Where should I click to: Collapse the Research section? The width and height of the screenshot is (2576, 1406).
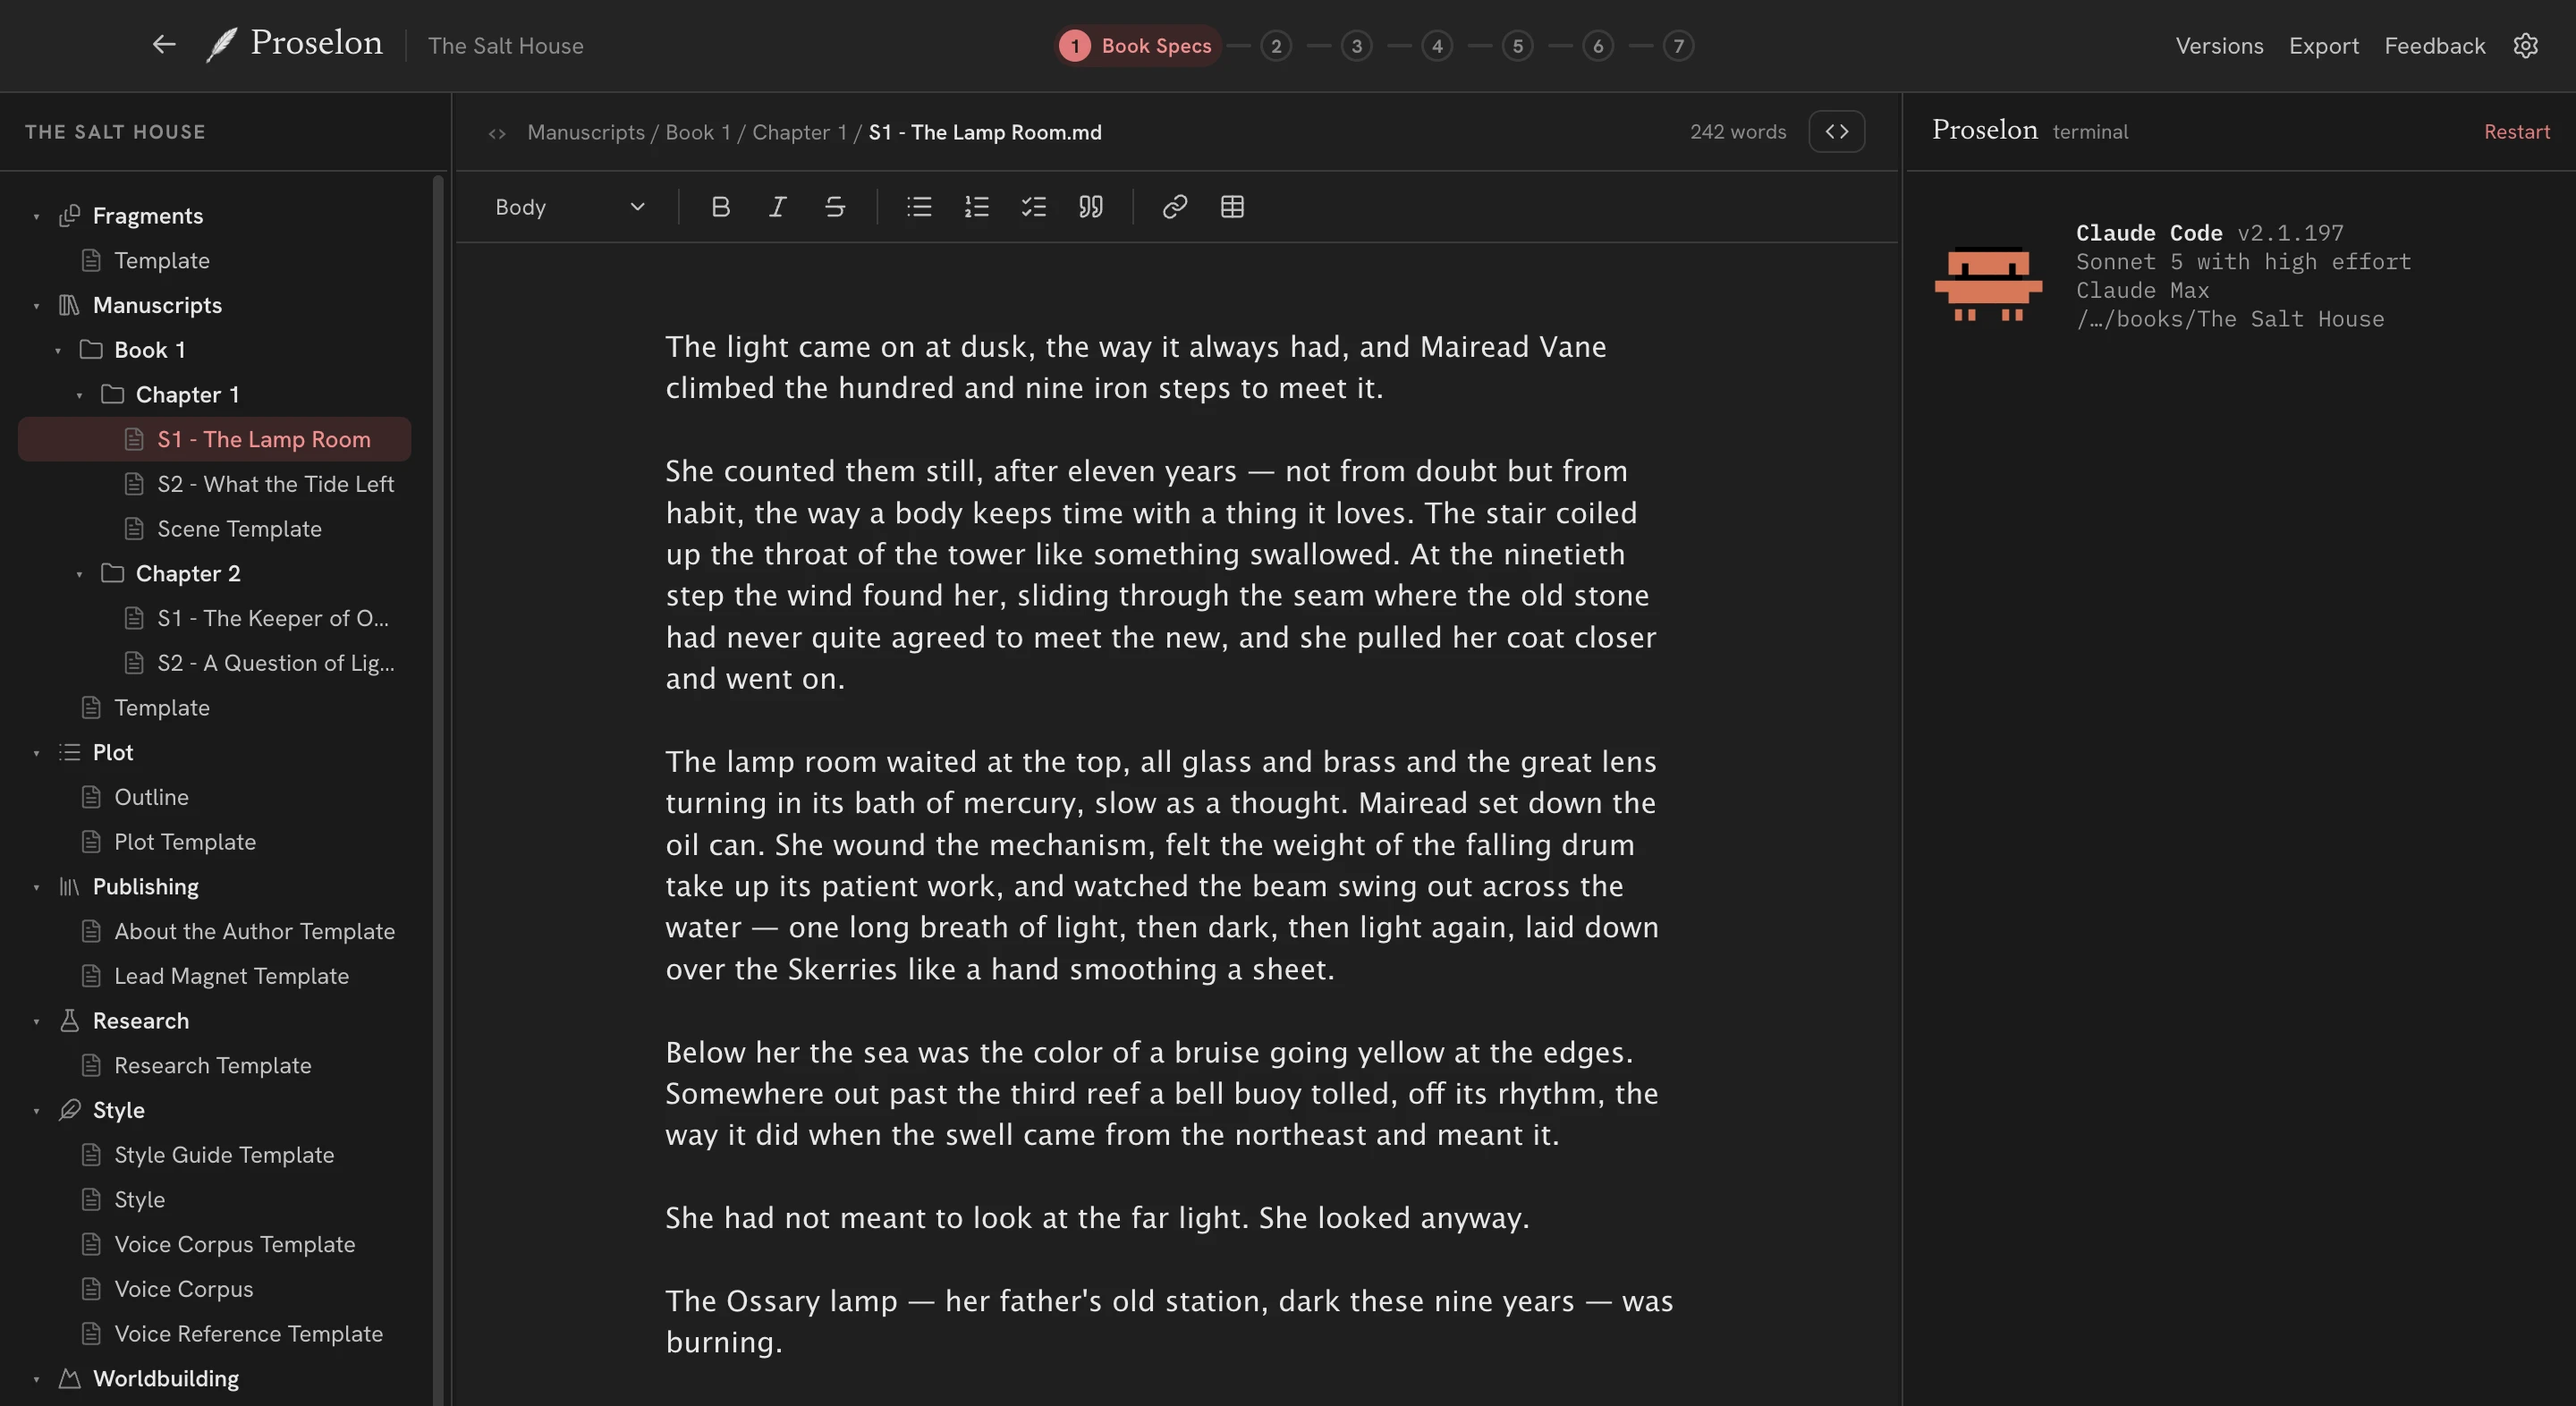pyautogui.click(x=36, y=1021)
